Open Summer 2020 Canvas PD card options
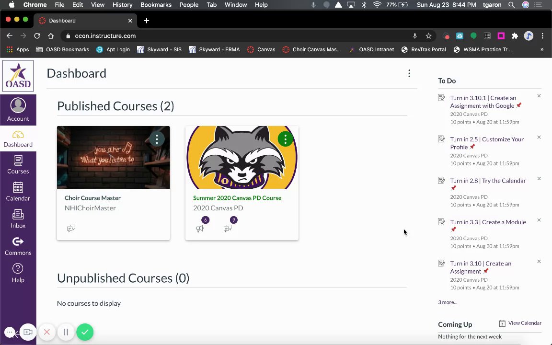Image resolution: width=552 pixels, height=345 pixels. 286,139
